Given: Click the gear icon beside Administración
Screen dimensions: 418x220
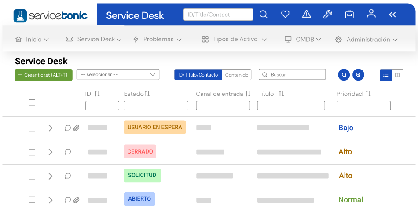Looking at the screenshot, I should (338, 40).
